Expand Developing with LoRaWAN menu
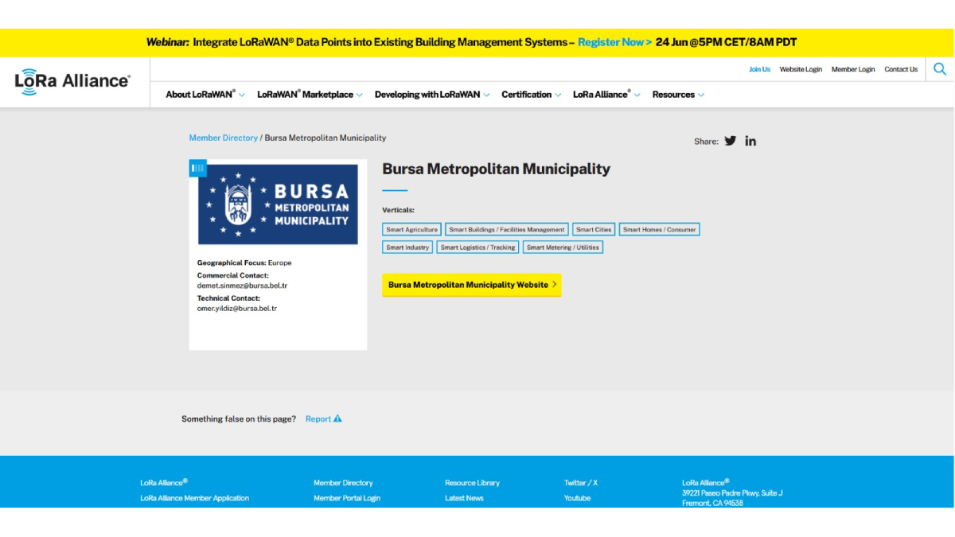Image resolution: width=955 pixels, height=537 pixels. coord(431,95)
